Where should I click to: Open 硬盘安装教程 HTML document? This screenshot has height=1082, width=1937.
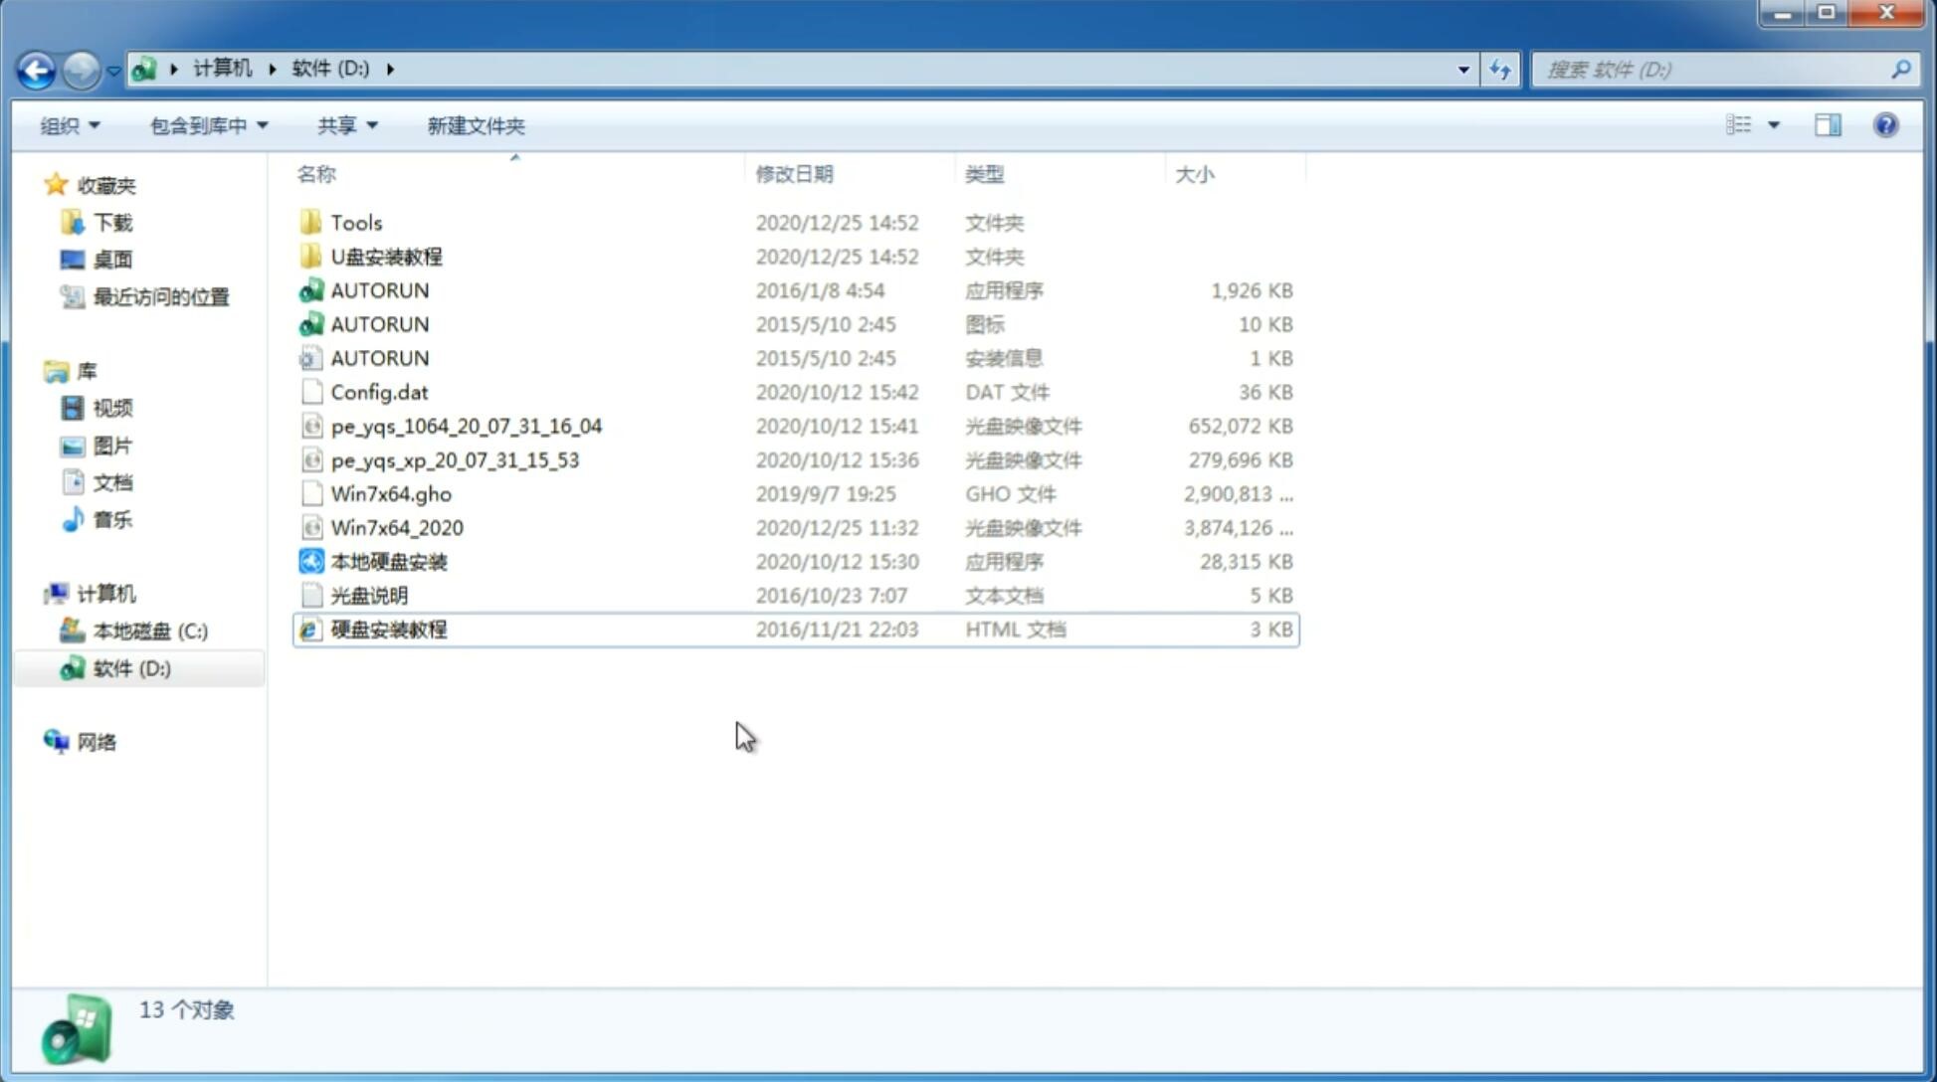[x=388, y=629]
